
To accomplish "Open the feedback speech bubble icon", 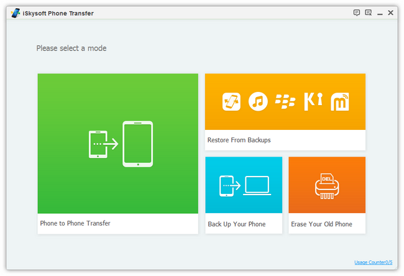I will click(357, 12).
